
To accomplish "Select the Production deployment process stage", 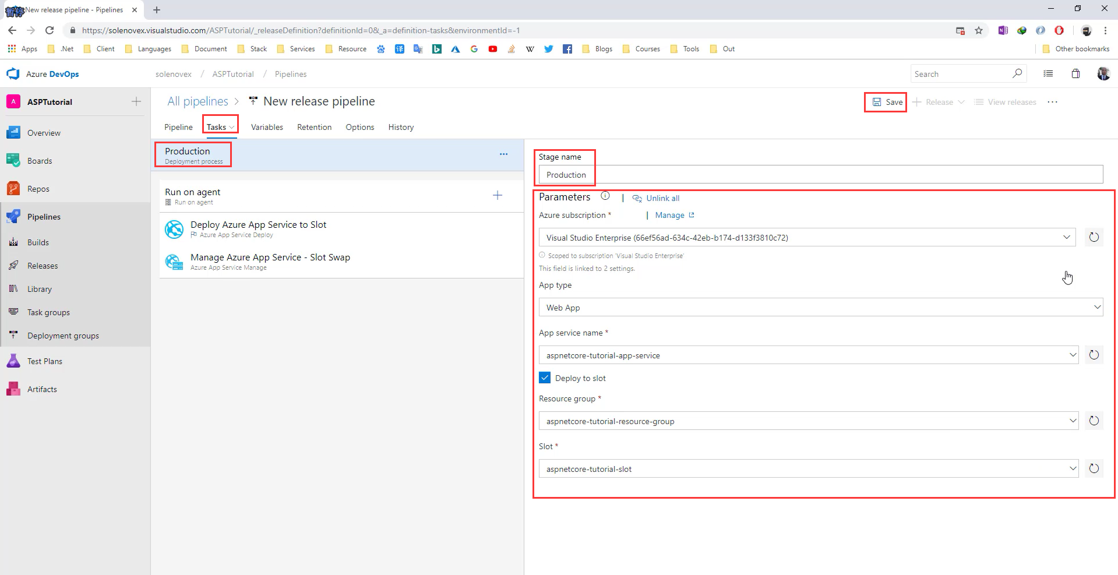I will [337, 155].
